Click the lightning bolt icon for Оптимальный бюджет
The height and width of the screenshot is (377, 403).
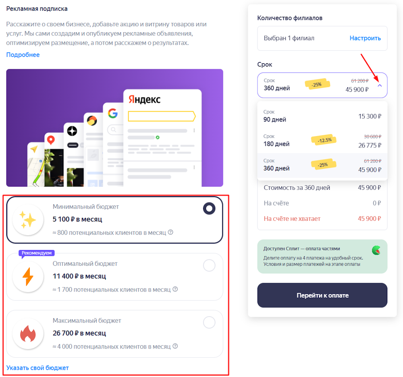[x=28, y=277]
